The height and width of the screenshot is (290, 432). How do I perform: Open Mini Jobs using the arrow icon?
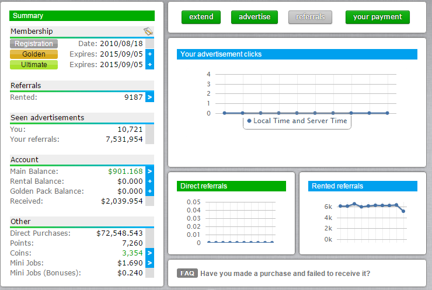(150, 263)
